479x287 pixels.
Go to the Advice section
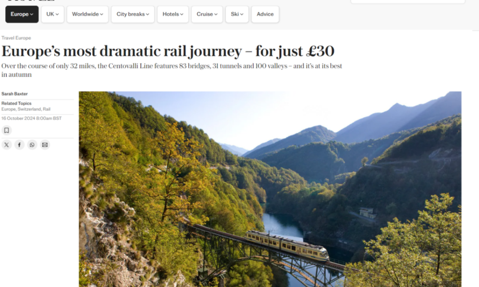(x=265, y=14)
